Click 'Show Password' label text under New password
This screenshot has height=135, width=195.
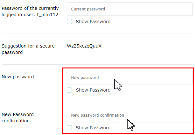pyautogui.click(x=93, y=90)
